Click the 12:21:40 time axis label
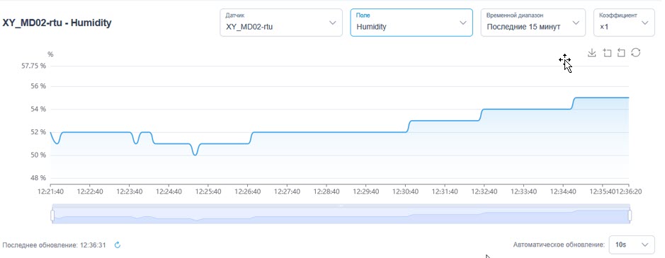Image resolution: width=665 pixels, height=258 pixels. click(x=50, y=192)
